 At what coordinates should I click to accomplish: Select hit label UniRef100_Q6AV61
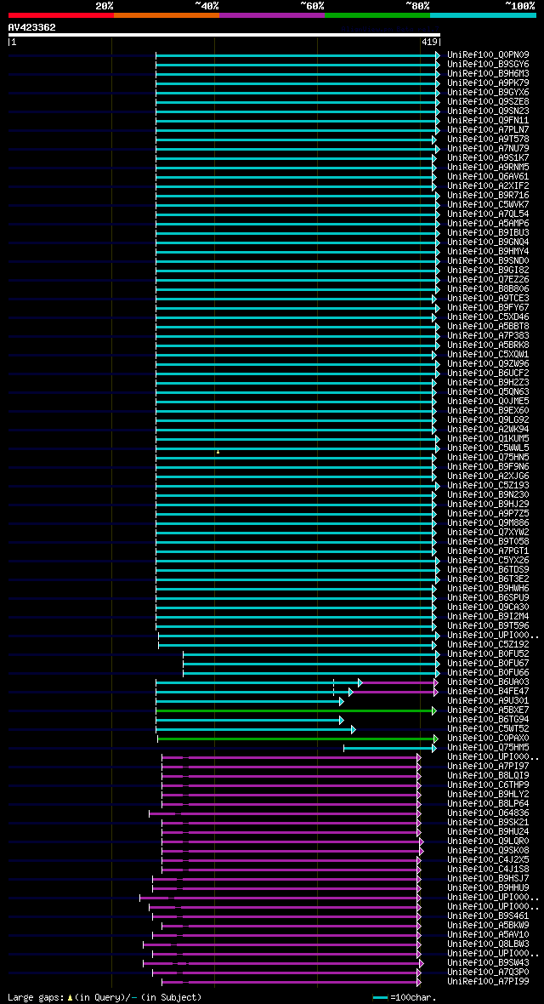click(x=488, y=177)
